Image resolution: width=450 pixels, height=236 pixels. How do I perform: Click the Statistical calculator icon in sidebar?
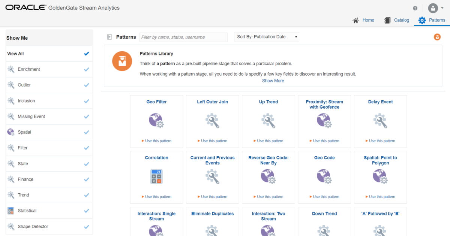(11, 211)
